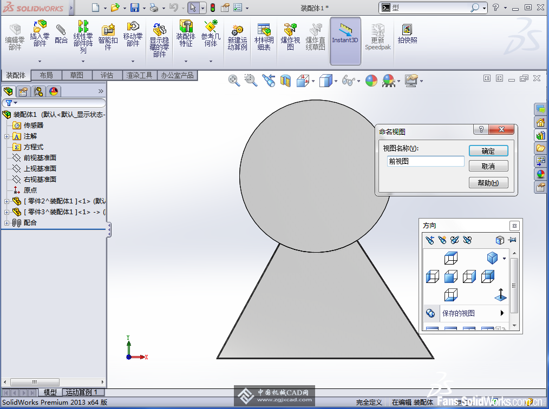Open PropertyManager tab icon

(x=23, y=91)
